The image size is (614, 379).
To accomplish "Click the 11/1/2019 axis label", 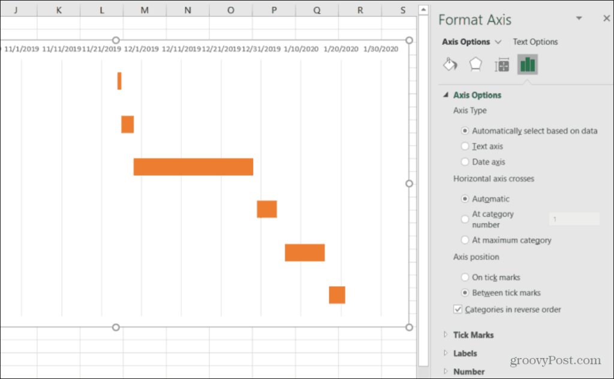I will click(x=22, y=49).
